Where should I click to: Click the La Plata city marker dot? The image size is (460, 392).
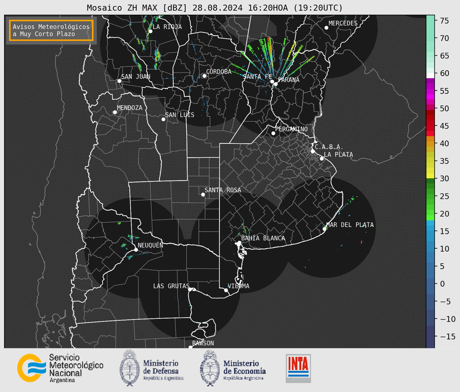point(322,159)
